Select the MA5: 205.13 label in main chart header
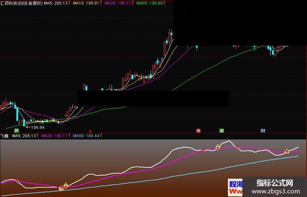The width and height of the screenshot is (307, 197). pos(56,3)
